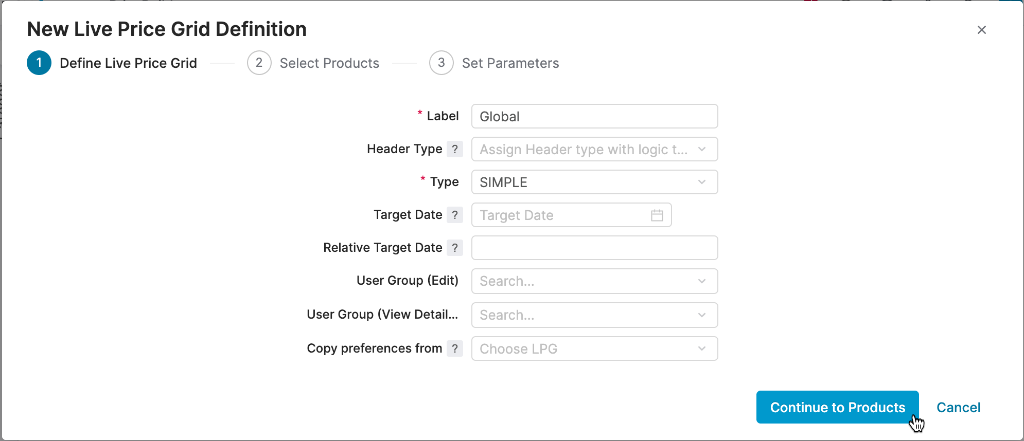The height and width of the screenshot is (441, 1024).
Task: Click help icon beside Copy preferences from
Action: coord(454,348)
